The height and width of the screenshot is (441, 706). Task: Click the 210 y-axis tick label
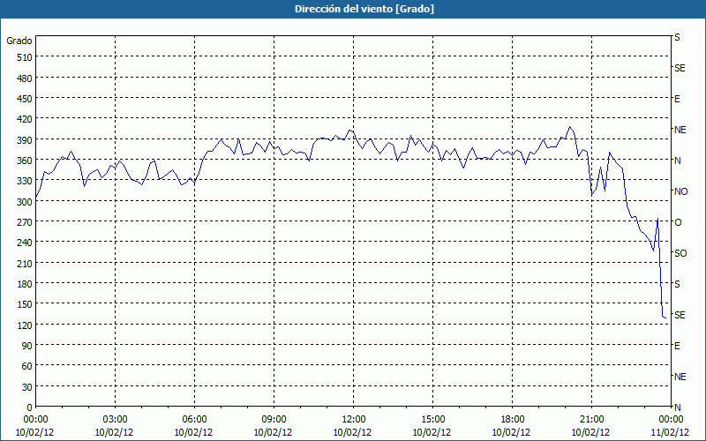click(x=25, y=263)
